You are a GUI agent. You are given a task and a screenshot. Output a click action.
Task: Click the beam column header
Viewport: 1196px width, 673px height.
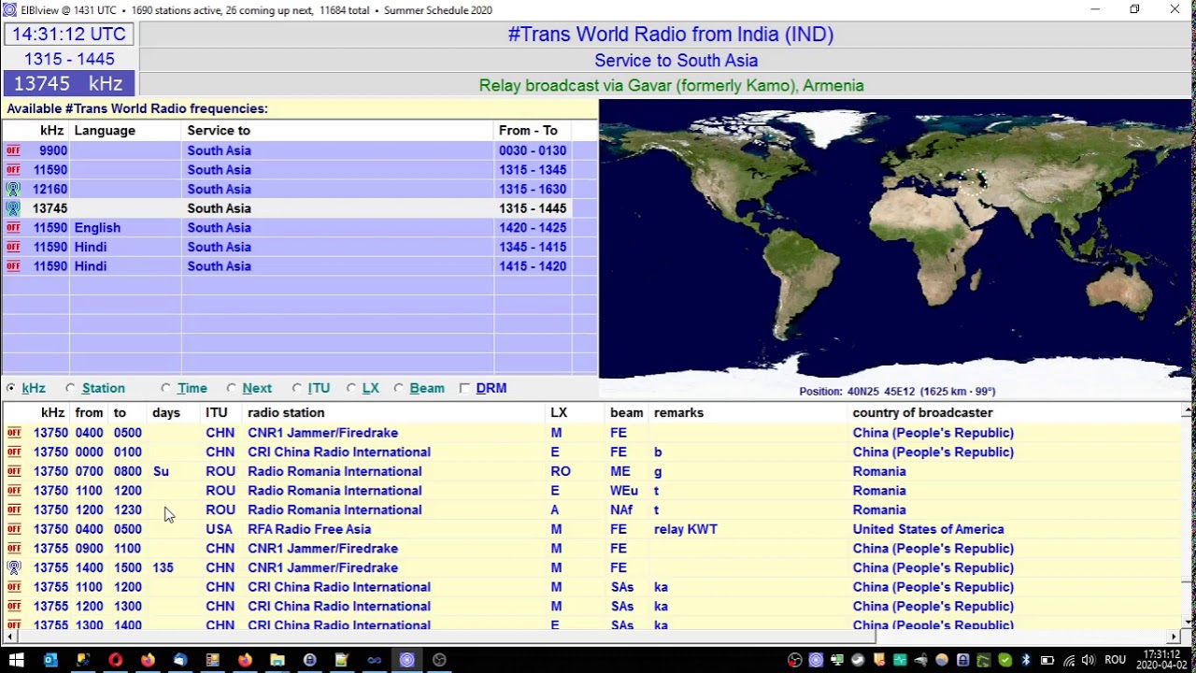click(x=626, y=412)
